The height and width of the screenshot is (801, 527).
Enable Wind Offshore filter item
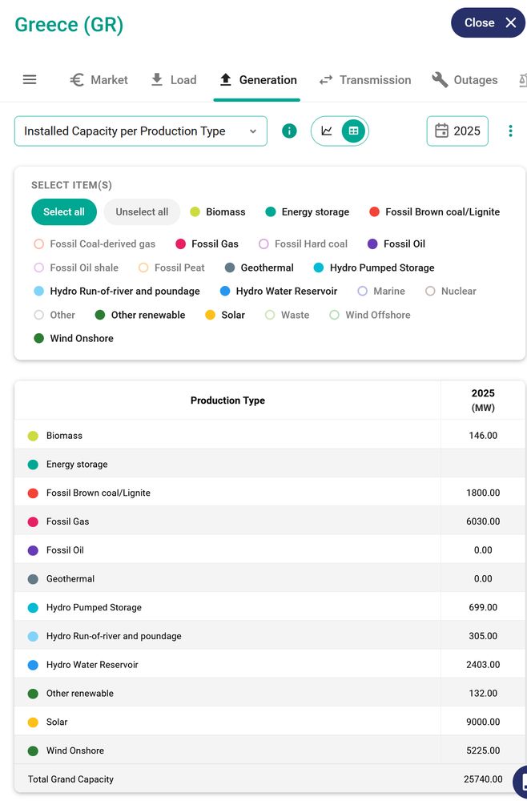370,315
